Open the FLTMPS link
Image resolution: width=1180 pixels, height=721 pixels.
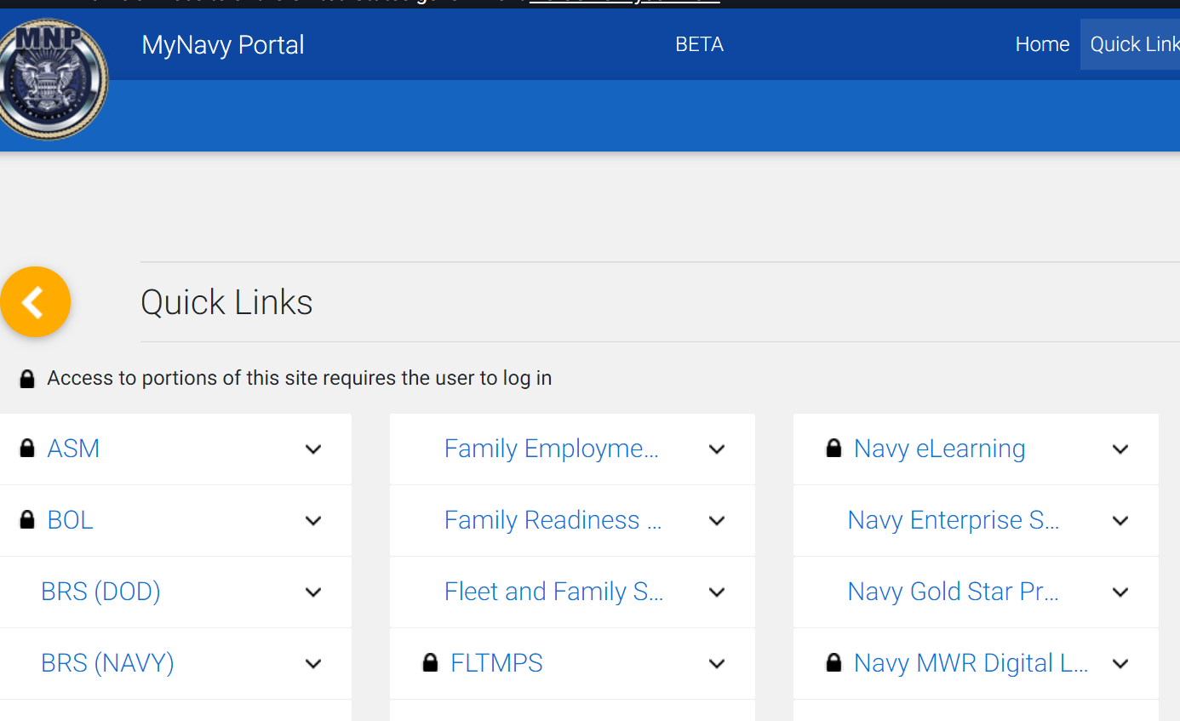click(x=496, y=663)
